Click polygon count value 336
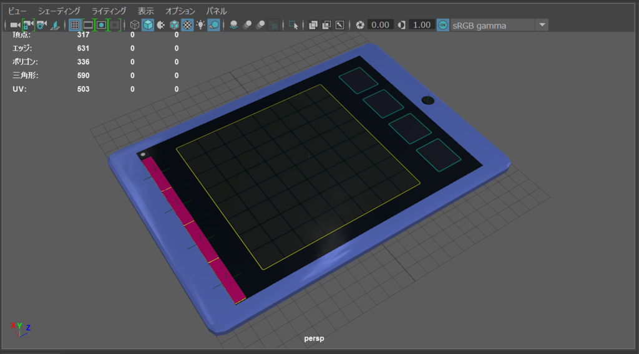The height and width of the screenshot is (354, 639). point(83,62)
